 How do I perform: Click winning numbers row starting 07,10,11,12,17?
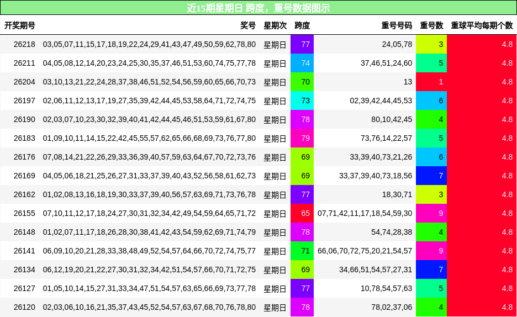click(149, 214)
